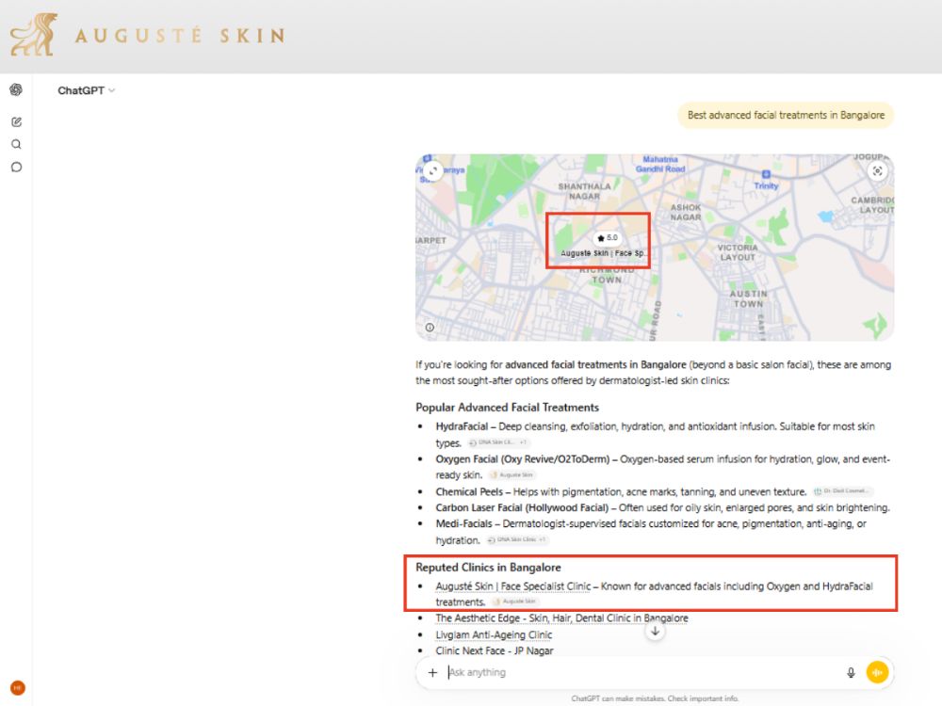Screen dimensions: 942x706
Task: Click the Auguste Skin citation after Oxygen Facial
Action: [x=512, y=474]
